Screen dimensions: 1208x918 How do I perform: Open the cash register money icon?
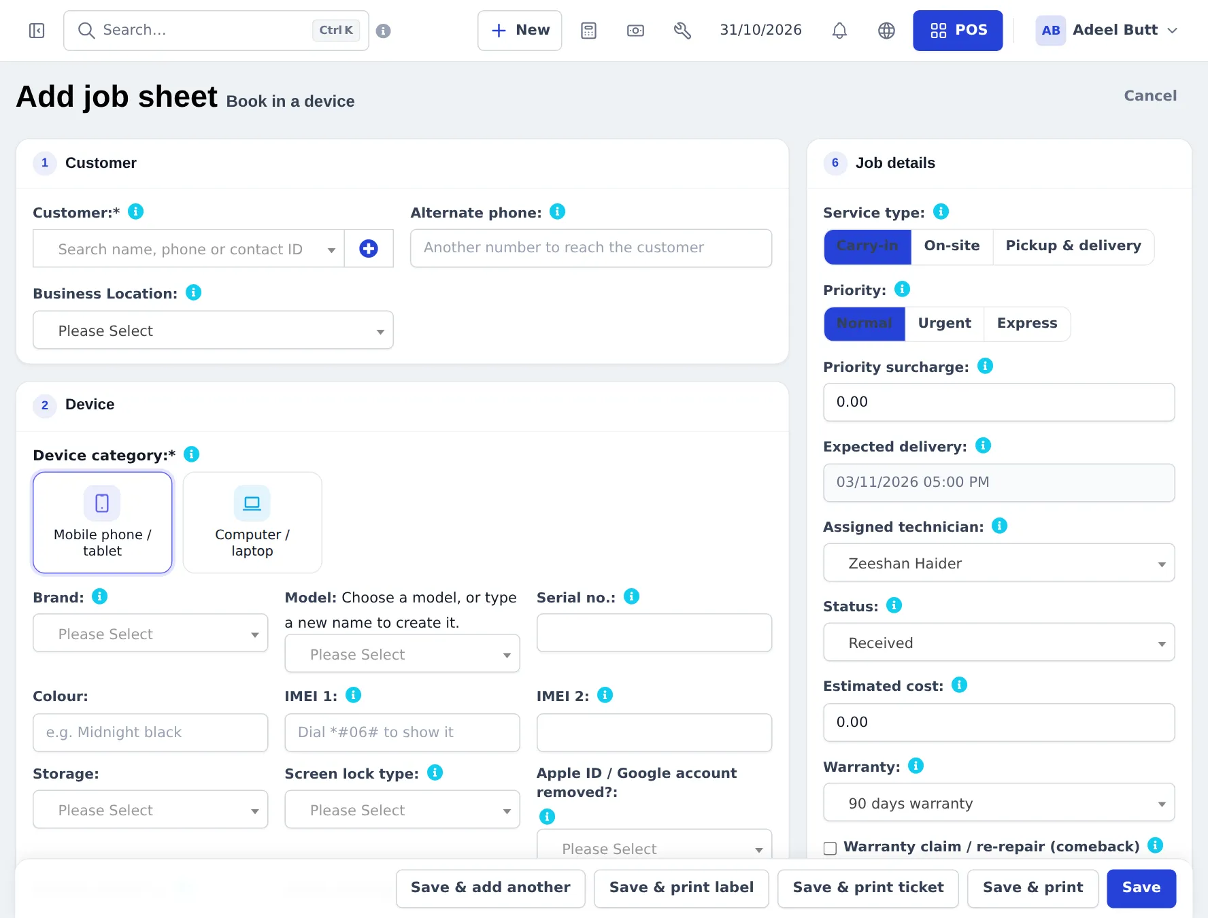[635, 31]
